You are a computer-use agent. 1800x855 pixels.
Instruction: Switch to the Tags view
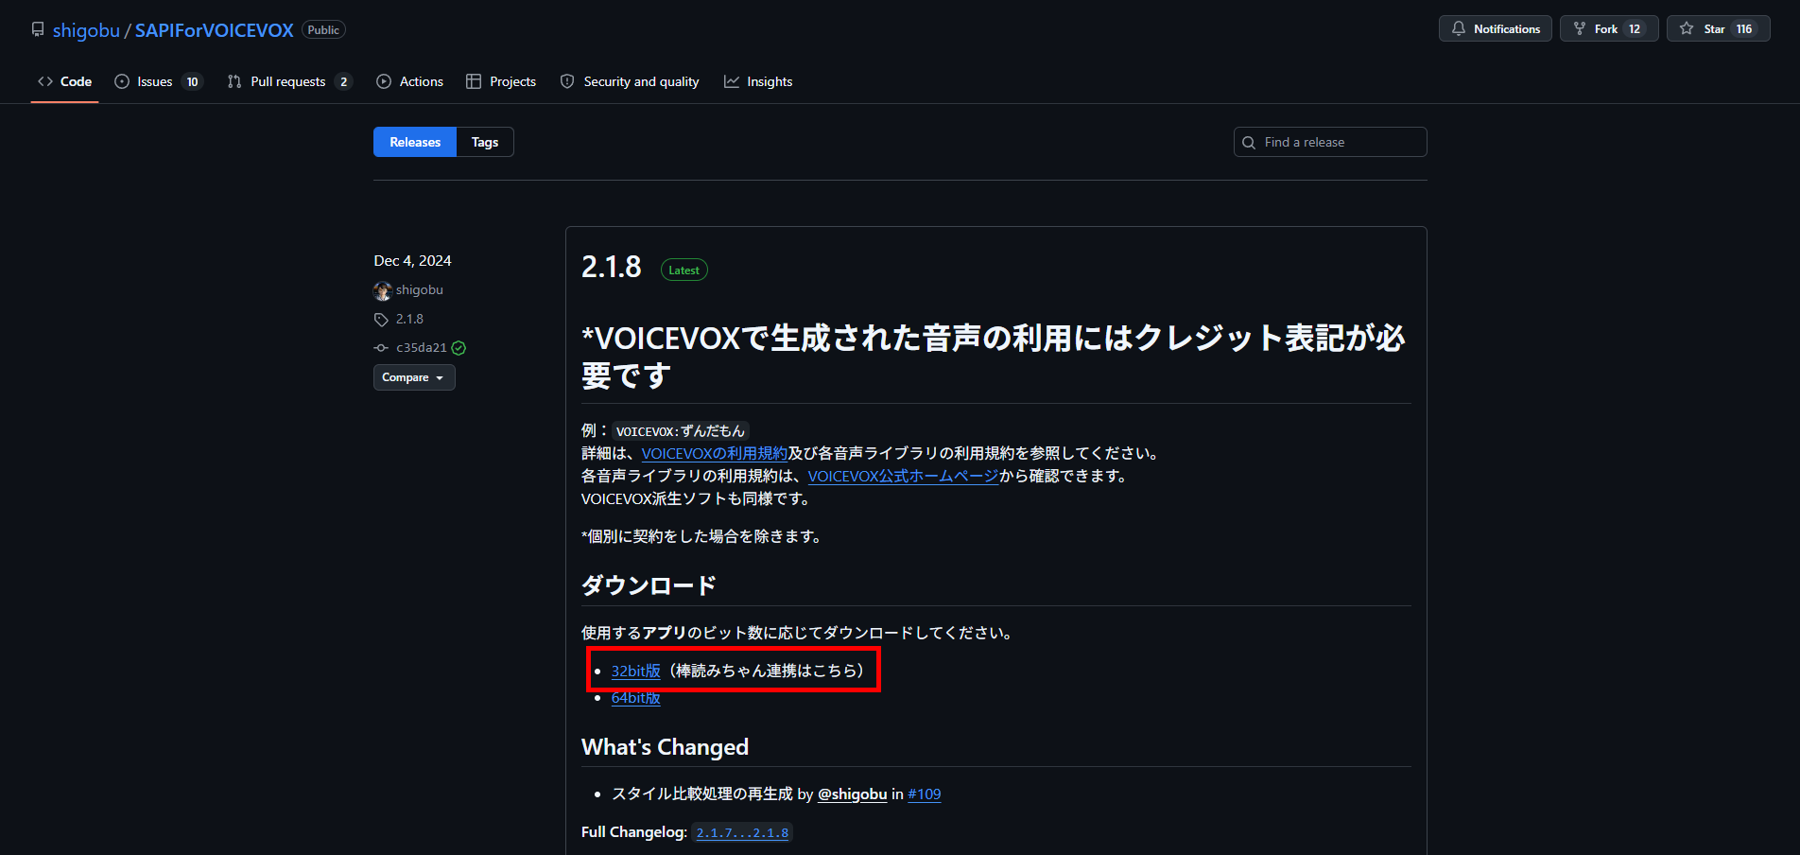pyautogui.click(x=485, y=142)
